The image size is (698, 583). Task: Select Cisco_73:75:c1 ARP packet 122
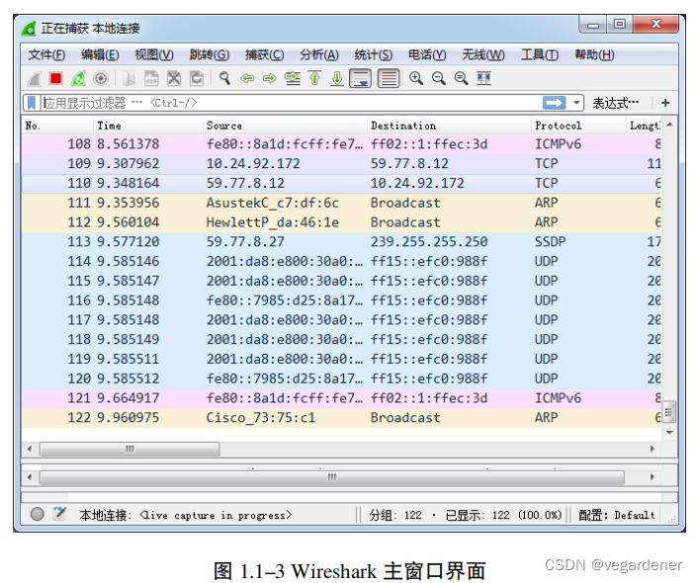341,417
